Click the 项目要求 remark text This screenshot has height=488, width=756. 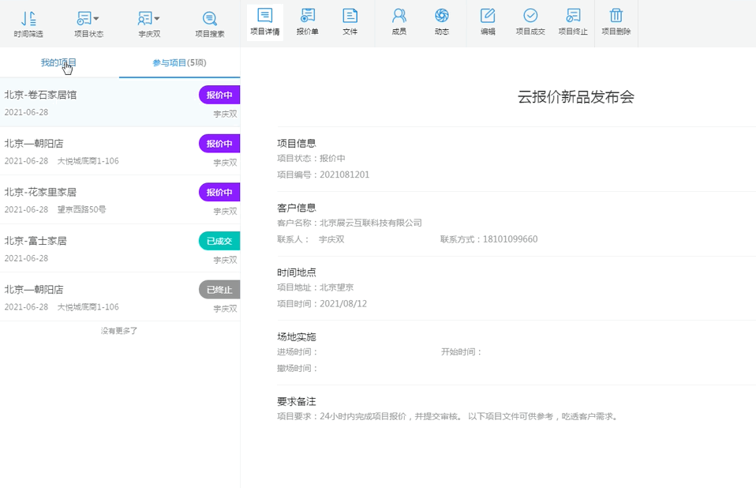[x=448, y=416]
